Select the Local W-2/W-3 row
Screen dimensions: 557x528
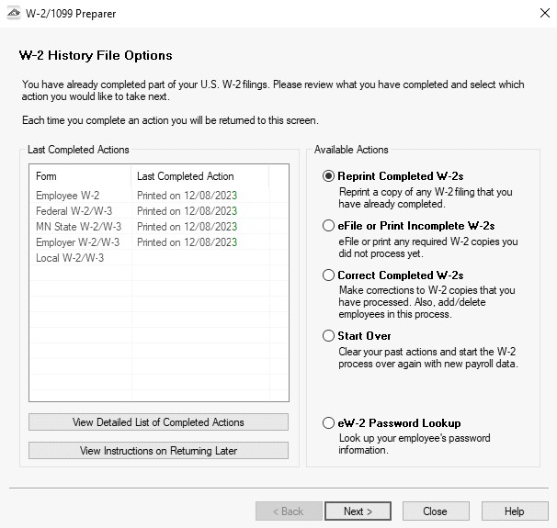[x=159, y=258]
